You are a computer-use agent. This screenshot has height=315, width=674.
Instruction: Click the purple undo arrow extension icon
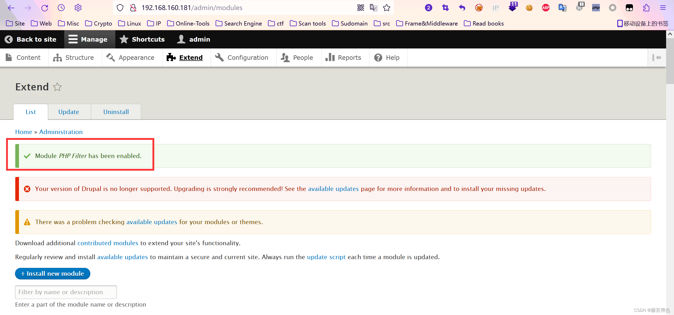coord(462,8)
